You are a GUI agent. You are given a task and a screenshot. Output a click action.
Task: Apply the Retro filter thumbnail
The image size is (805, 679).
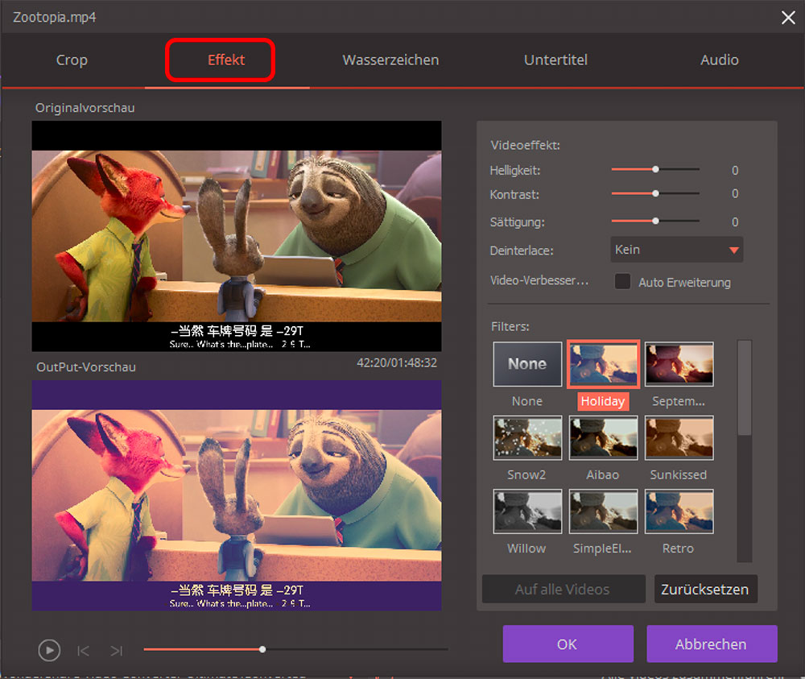pyautogui.click(x=679, y=511)
